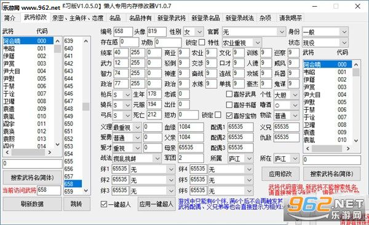Click the 编号 input field
This screenshot has width=369, height=225.
pos(123,32)
